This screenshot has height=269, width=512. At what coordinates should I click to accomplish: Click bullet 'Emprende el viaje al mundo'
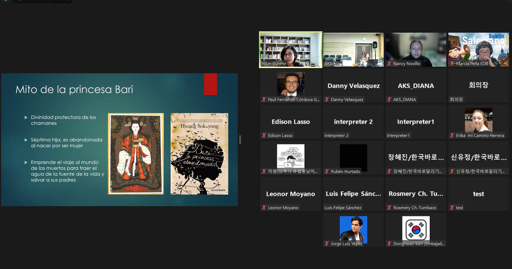coord(67,171)
